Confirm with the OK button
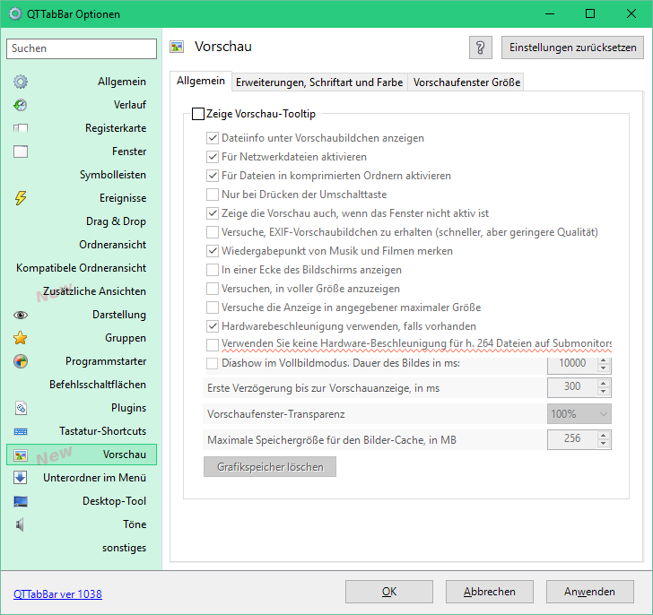653x615 pixels. [389, 592]
